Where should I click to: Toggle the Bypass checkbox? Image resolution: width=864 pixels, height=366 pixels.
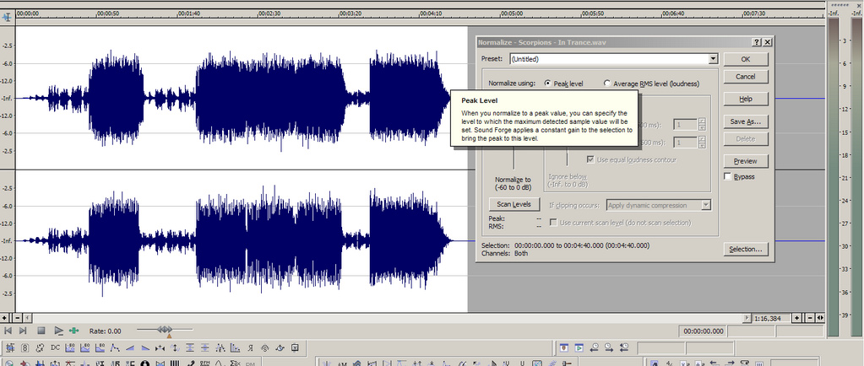point(727,176)
